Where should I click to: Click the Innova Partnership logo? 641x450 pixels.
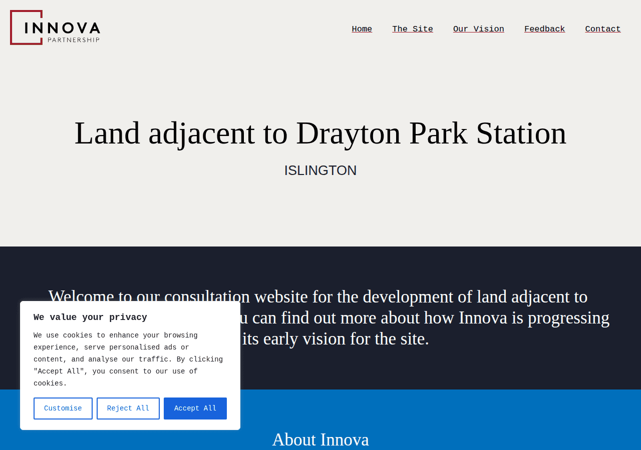55,27
